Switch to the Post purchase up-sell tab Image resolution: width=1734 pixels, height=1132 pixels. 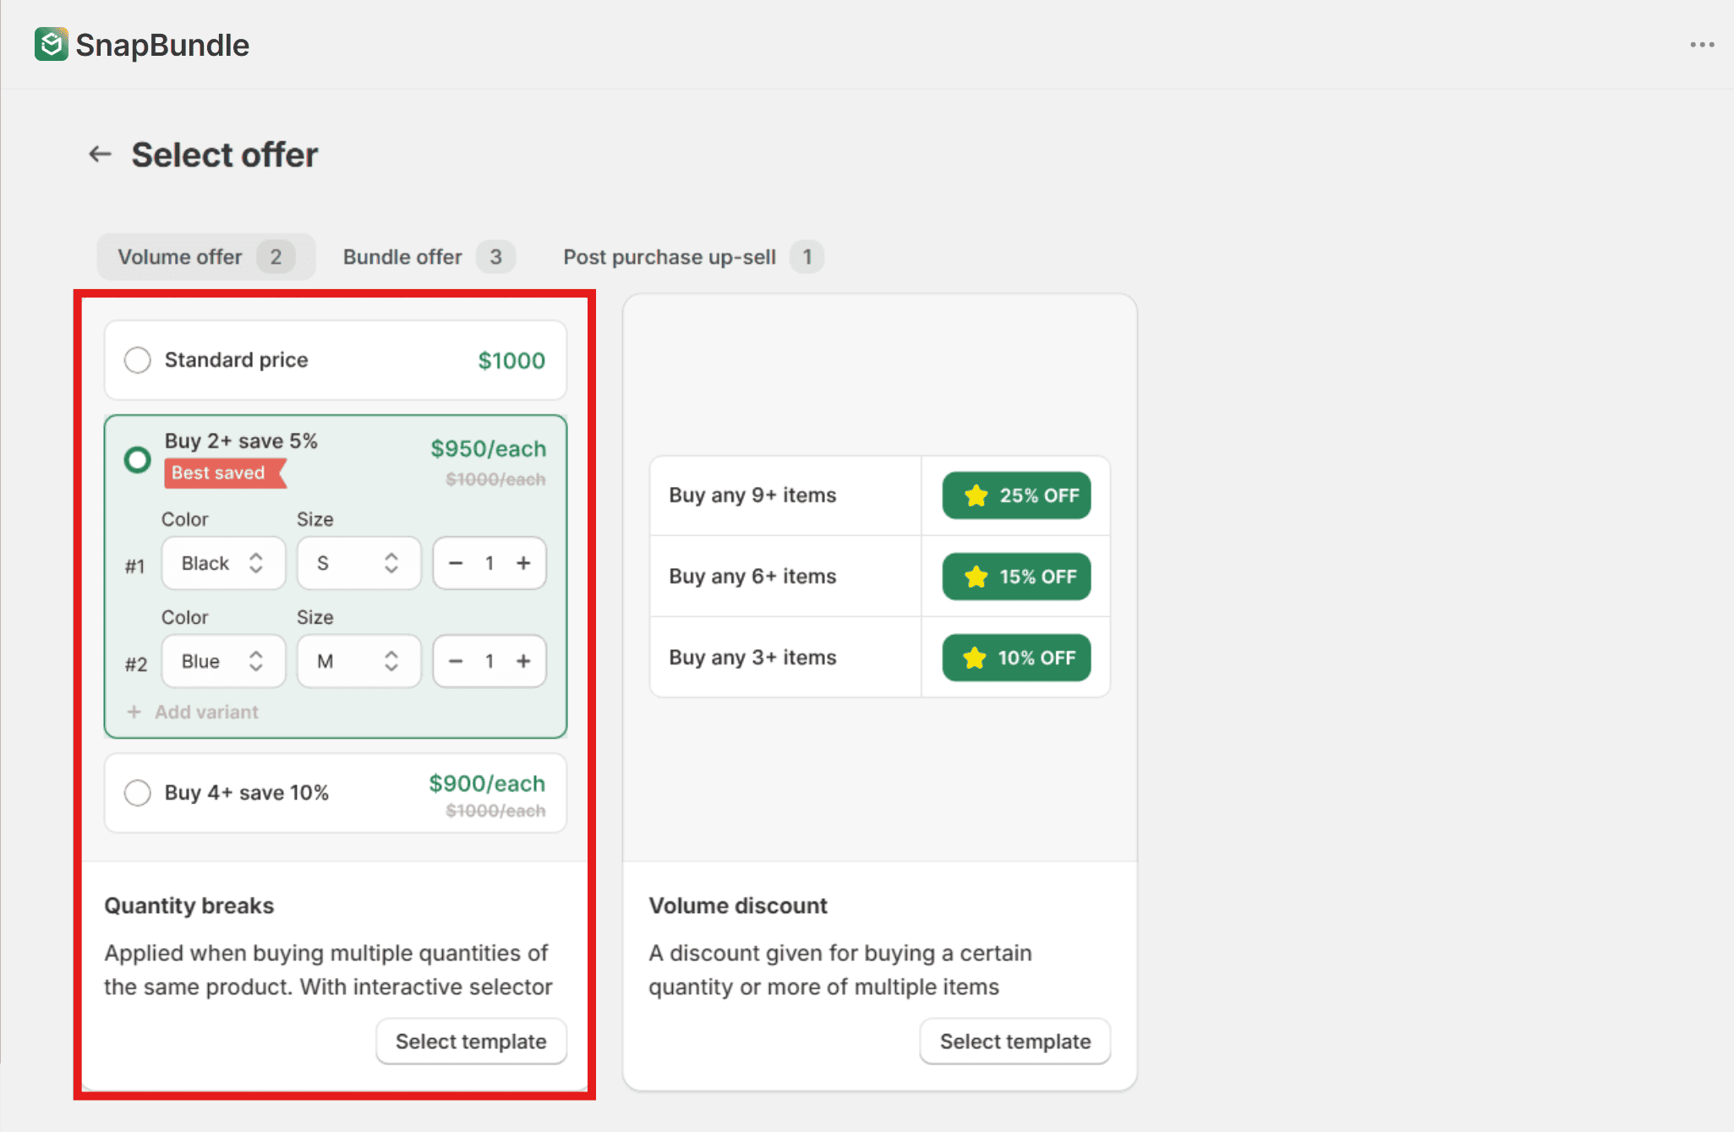[692, 257]
